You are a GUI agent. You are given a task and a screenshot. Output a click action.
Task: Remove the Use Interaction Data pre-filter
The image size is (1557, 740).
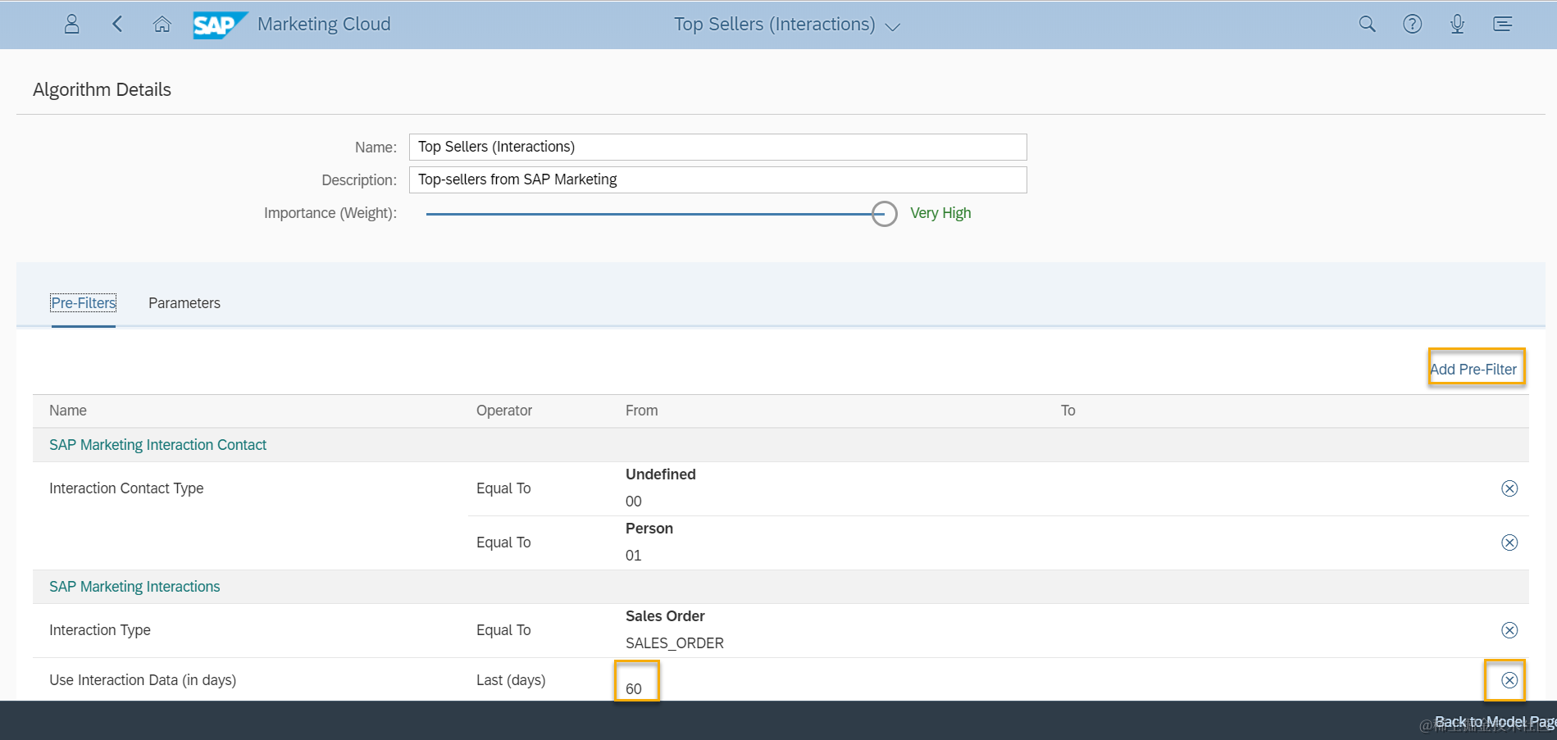1509,680
